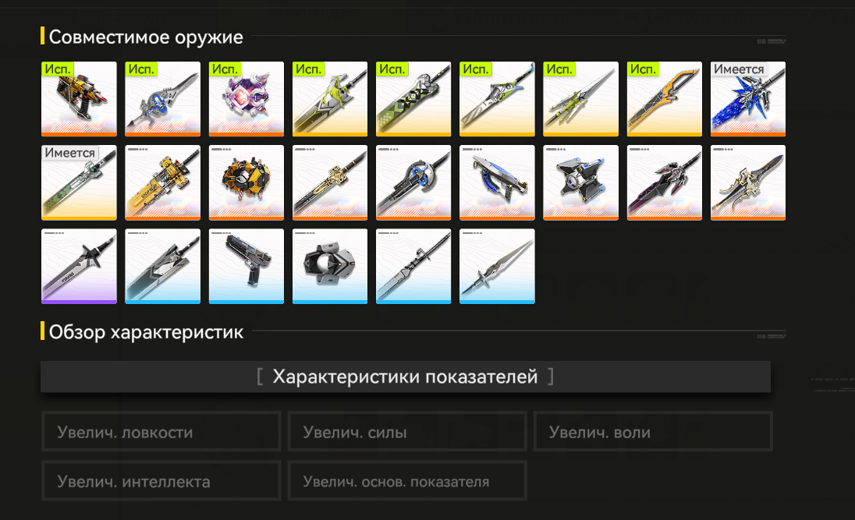The image size is (855, 520).
Task: Choose the white-blue handgun weapon
Action: pos(497,182)
